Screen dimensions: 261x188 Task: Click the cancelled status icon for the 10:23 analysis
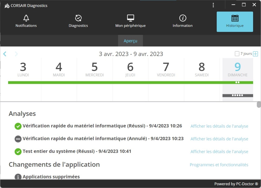click(18, 139)
